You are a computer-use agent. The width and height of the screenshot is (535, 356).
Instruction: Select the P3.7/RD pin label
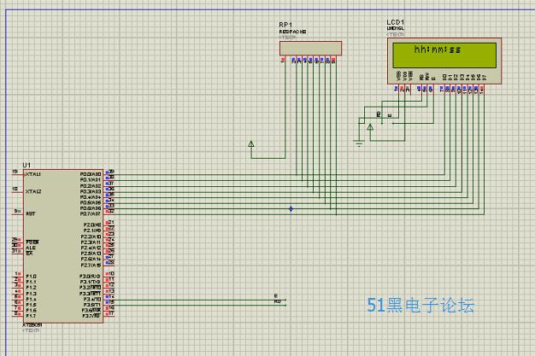91,316
